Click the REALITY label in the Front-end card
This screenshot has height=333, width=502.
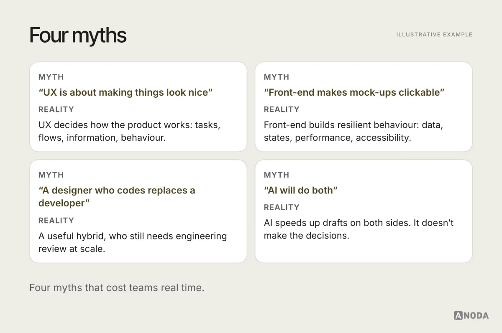click(282, 109)
